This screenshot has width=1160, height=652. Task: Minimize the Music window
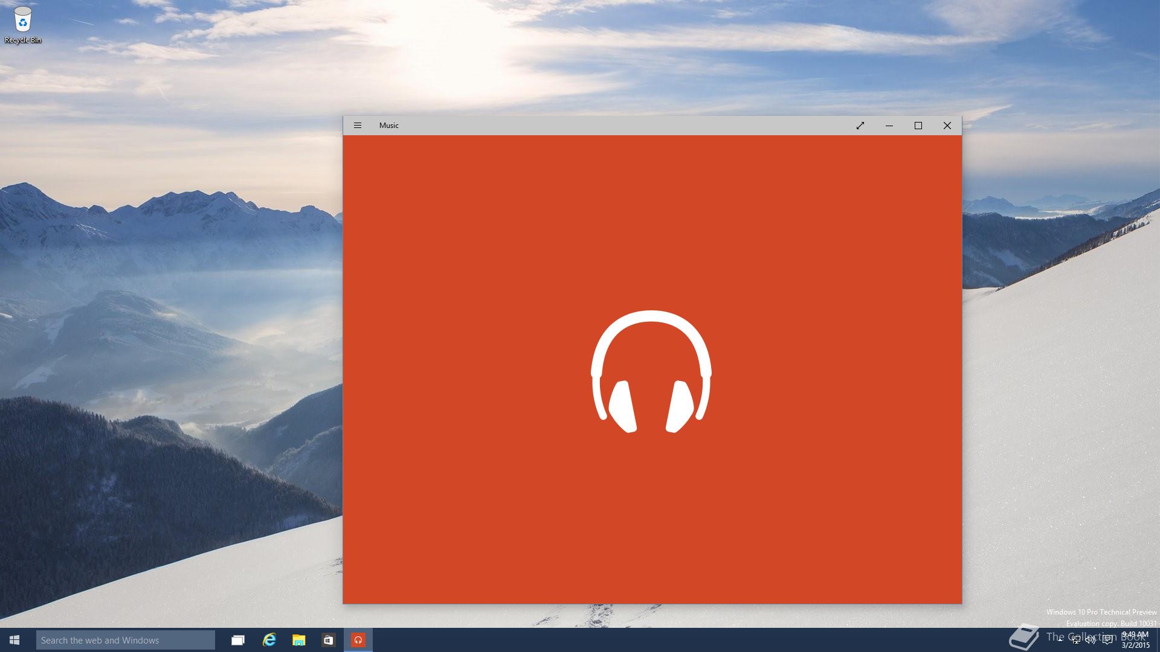point(889,126)
